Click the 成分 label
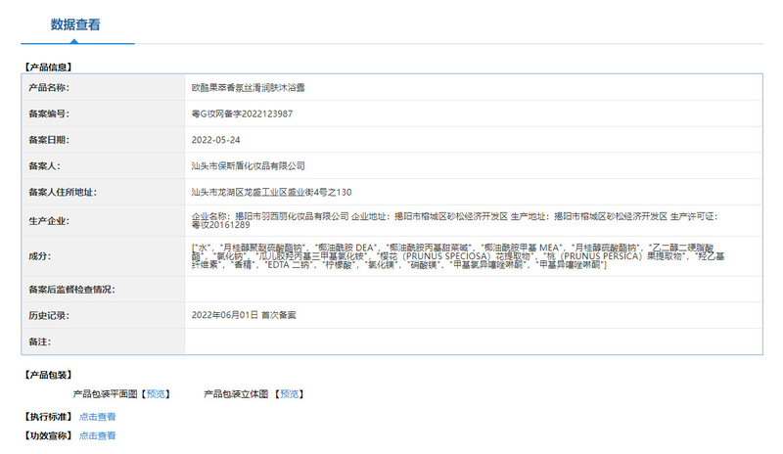This screenshot has width=783, height=454. point(40,256)
